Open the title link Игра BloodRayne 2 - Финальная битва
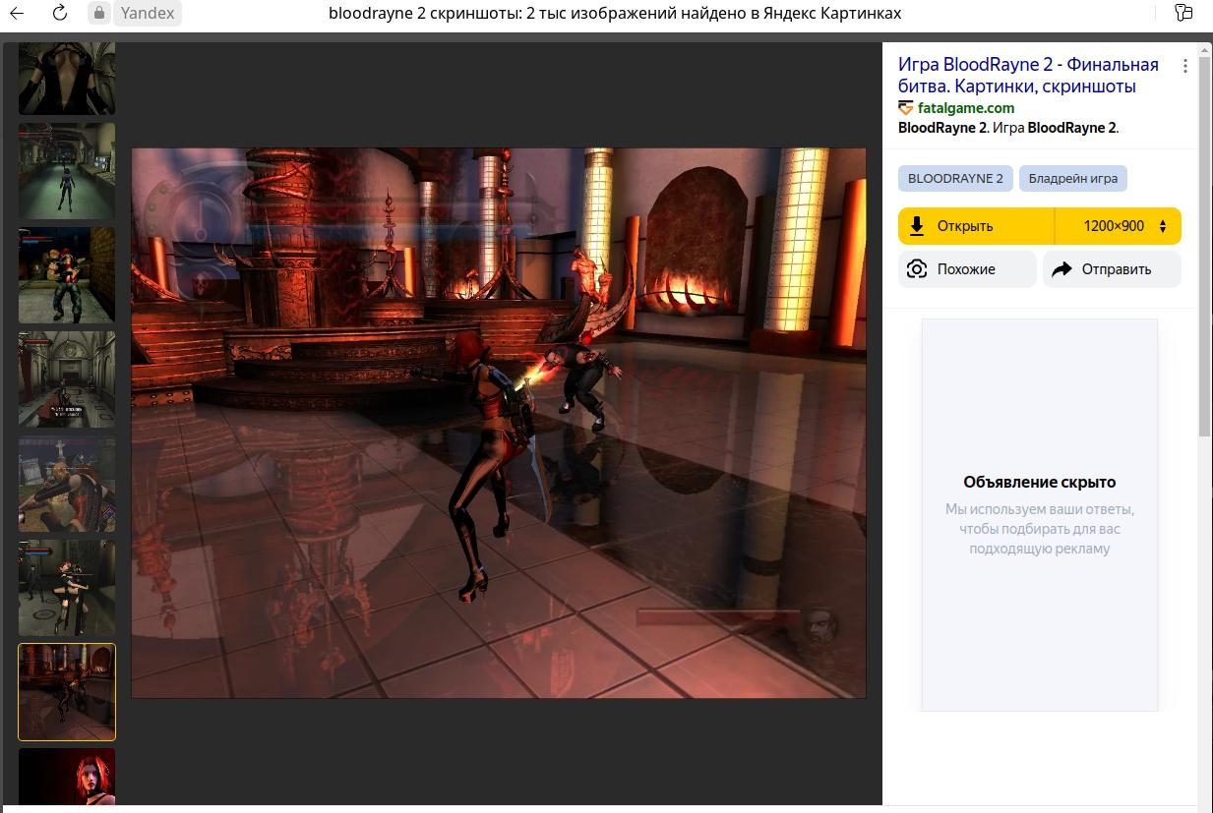Image resolution: width=1213 pixels, height=813 pixels. coord(1028,75)
